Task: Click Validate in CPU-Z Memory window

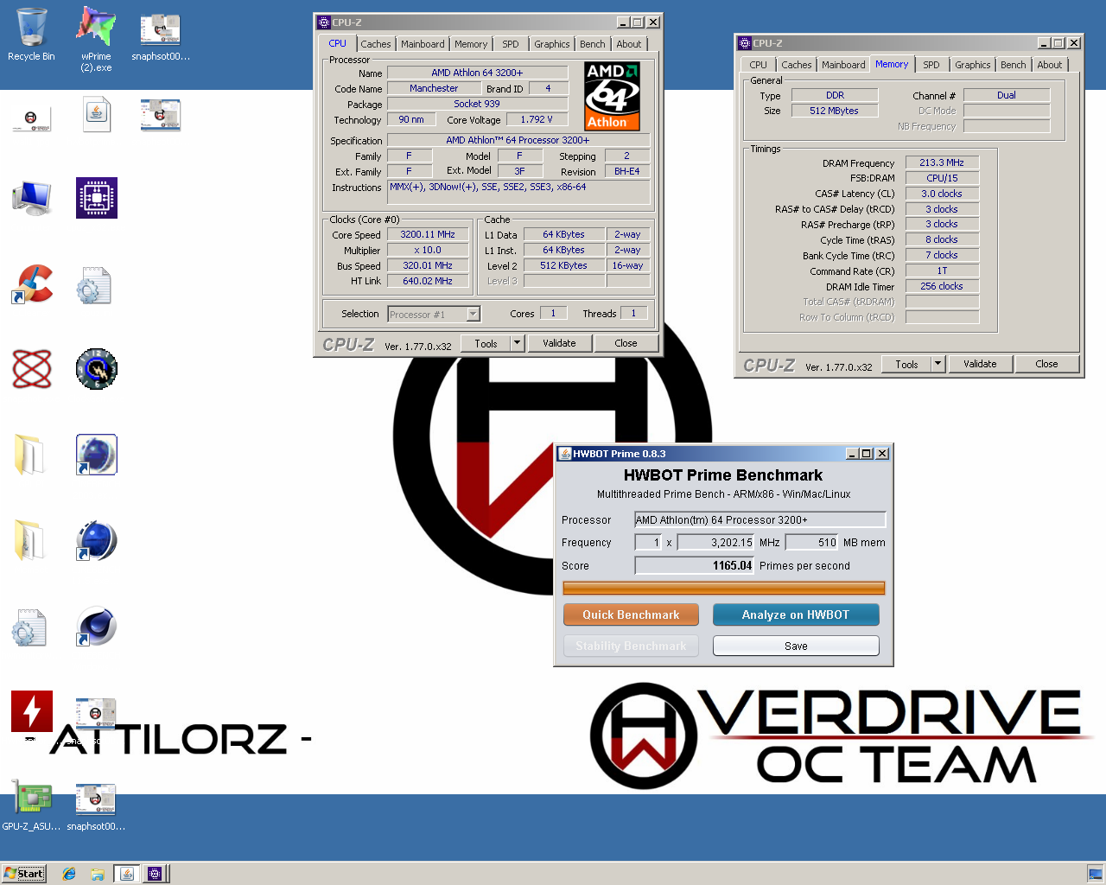Action: pos(980,364)
